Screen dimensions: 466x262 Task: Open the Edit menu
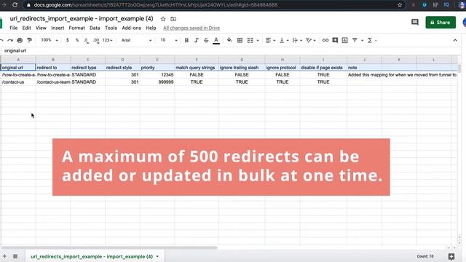tap(26, 28)
